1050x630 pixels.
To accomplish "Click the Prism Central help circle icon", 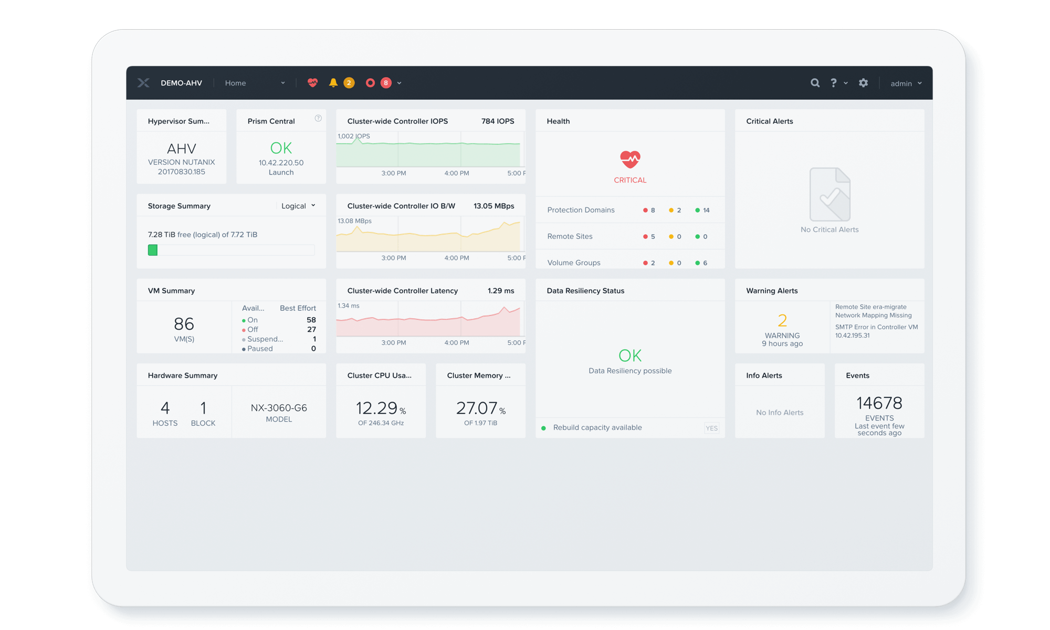I will coord(318,118).
